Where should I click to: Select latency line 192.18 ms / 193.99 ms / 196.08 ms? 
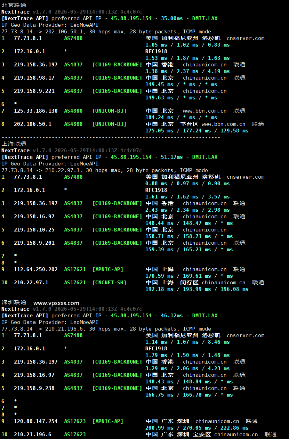tap(197, 289)
